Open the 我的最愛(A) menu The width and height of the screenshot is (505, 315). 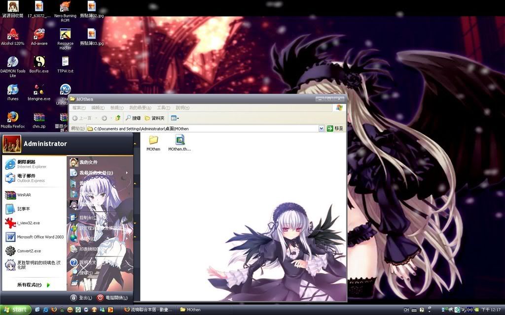coord(140,108)
